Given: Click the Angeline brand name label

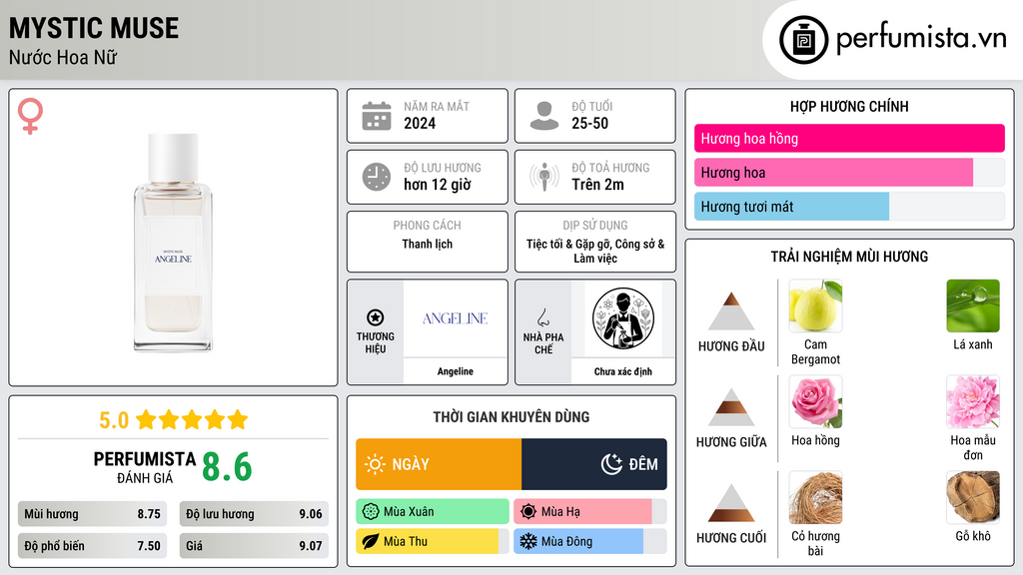Looking at the screenshot, I should (x=456, y=371).
